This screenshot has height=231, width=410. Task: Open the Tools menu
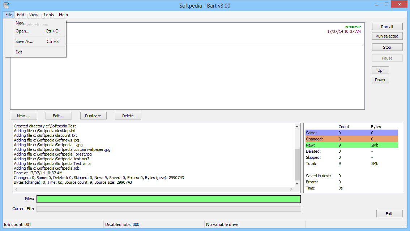tap(49, 14)
